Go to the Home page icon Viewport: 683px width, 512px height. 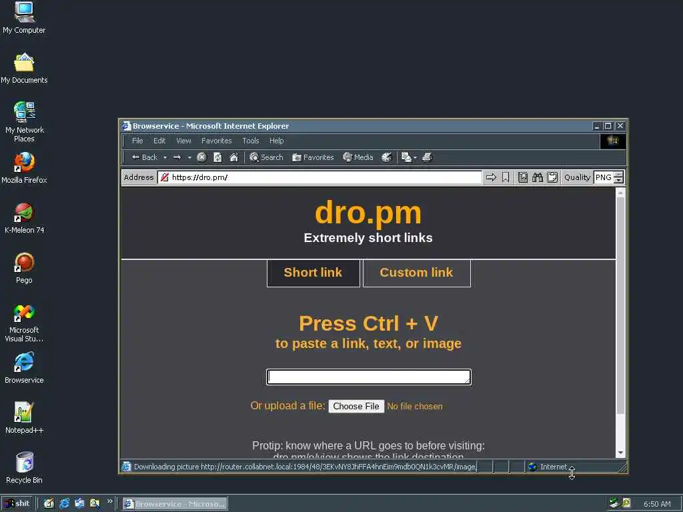pyautogui.click(x=234, y=157)
